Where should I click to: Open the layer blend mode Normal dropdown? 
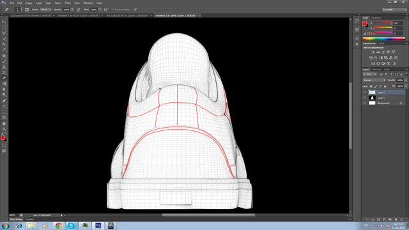pos(374,80)
